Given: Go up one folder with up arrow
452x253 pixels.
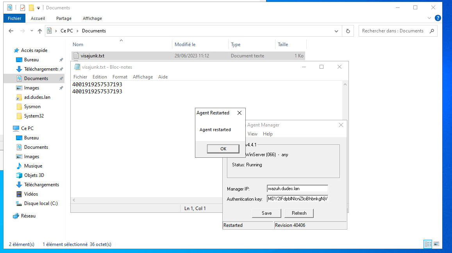Looking at the screenshot, I should pyautogui.click(x=39, y=31).
